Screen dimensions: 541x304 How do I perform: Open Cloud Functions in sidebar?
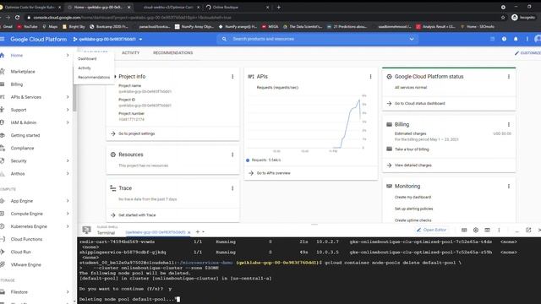(26, 239)
